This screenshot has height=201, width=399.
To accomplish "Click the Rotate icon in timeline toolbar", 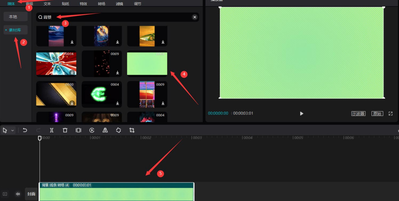I will click(119, 130).
